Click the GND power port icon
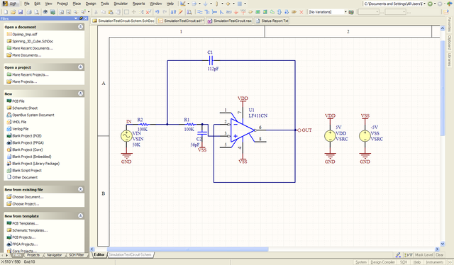Viewport: 454px width, 265px height. 236,12
